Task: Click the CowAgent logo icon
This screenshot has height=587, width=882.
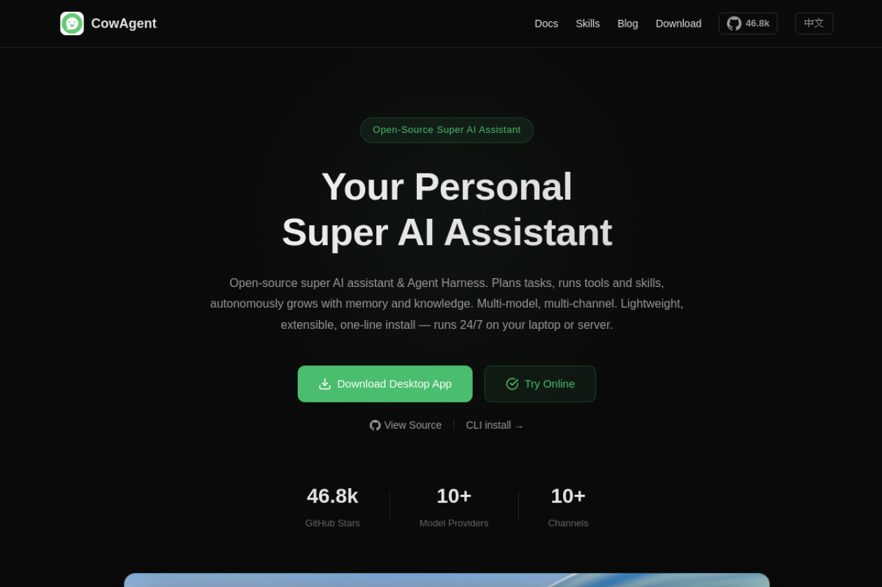Action: click(x=72, y=23)
